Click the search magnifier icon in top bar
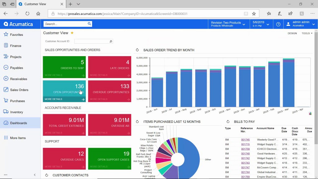The width and height of the screenshot is (318, 179). 89,24
